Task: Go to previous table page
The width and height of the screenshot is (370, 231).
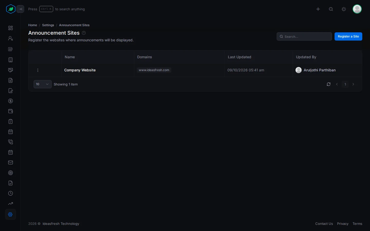Action: (x=337, y=84)
